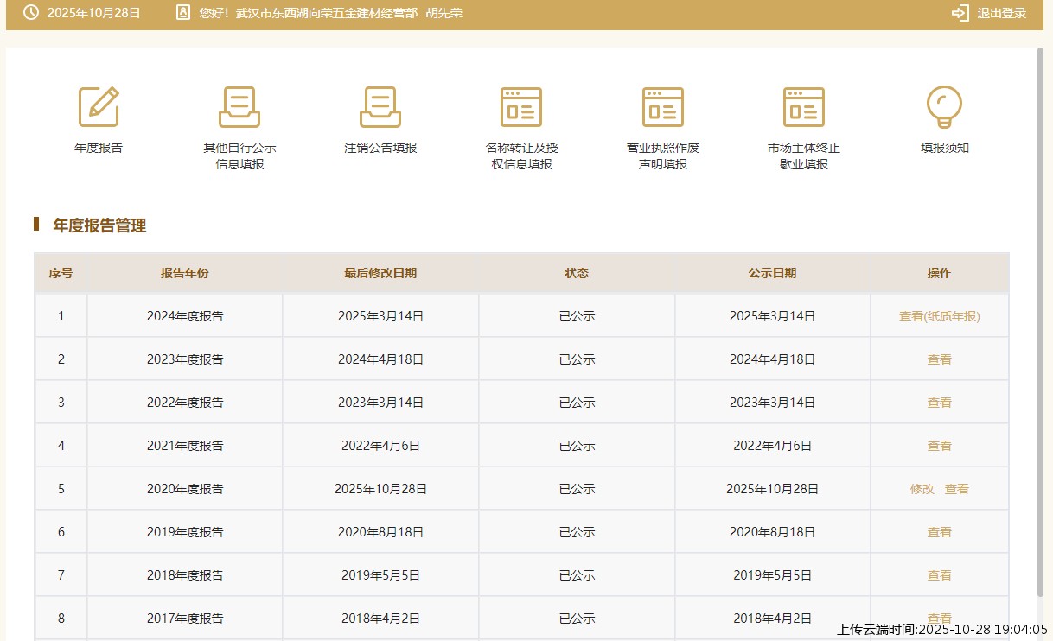This screenshot has width=1053, height=641.
Task: Click the 其他自行公示信息填报 tray icon
Action: click(x=239, y=107)
